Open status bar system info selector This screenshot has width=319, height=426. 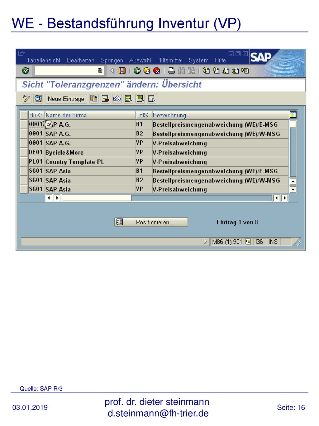248,242
